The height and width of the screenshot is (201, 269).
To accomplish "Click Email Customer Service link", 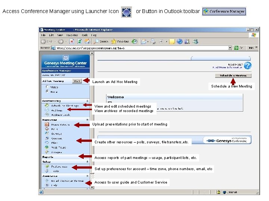I will pos(67,181).
